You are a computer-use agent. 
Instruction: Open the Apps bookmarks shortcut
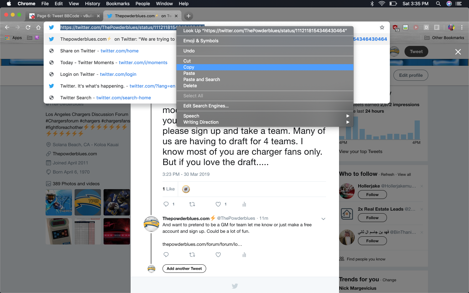pyautogui.click(x=14, y=38)
